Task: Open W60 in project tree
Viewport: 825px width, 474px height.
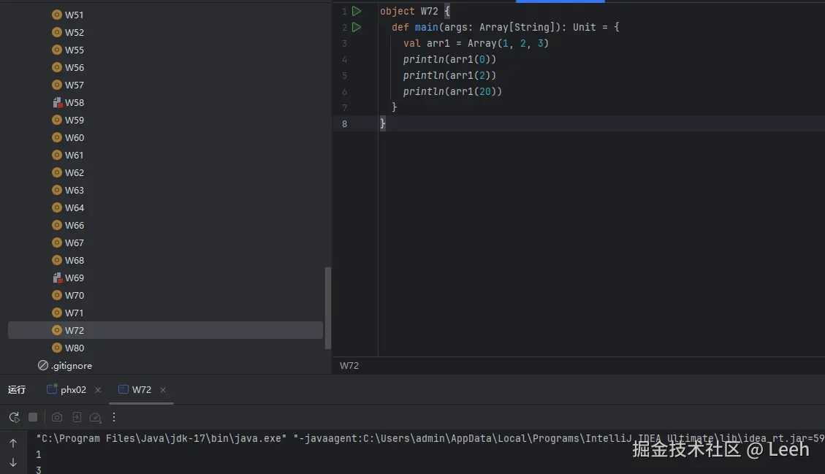Action: pos(75,138)
